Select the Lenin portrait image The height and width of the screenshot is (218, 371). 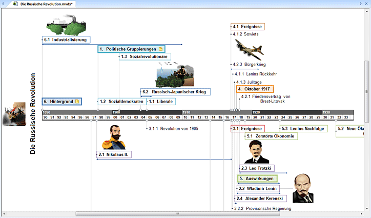pyautogui.click(x=303, y=188)
